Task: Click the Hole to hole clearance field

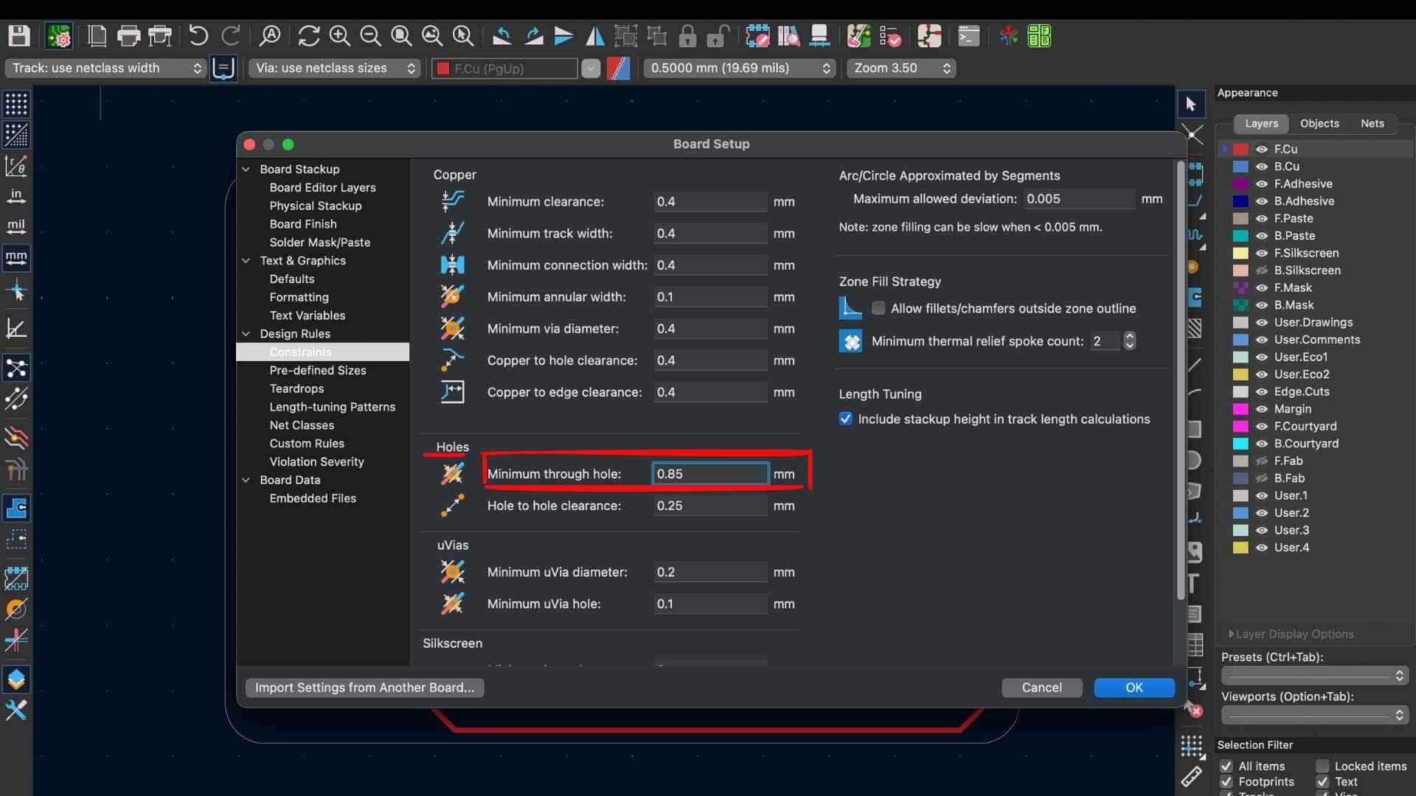Action: pyautogui.click(x=709, y=506)
